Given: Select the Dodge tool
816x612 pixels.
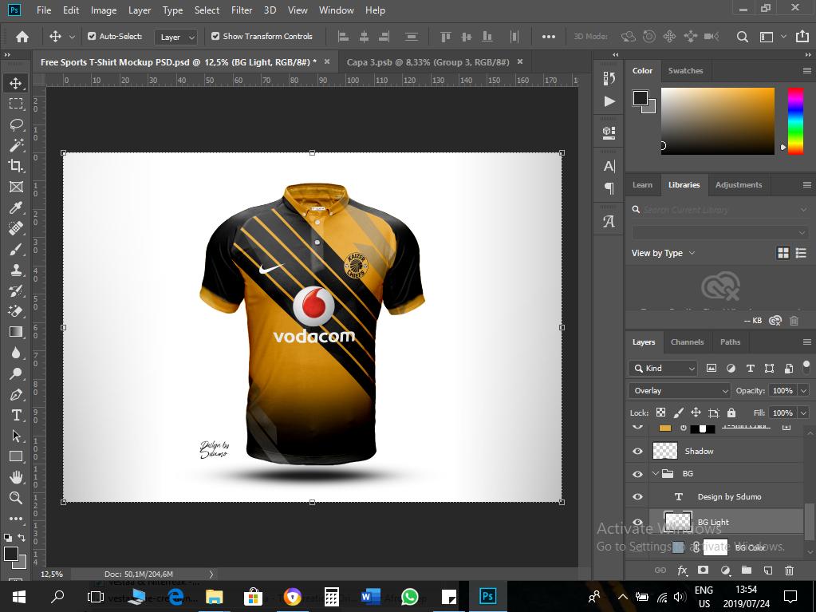Looking at the screenshot, I should coord(16,373).
